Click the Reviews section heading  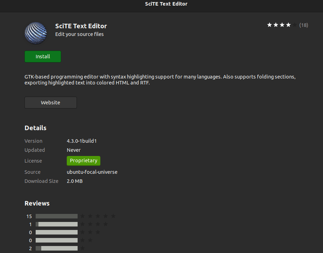(x=37, y=203)
